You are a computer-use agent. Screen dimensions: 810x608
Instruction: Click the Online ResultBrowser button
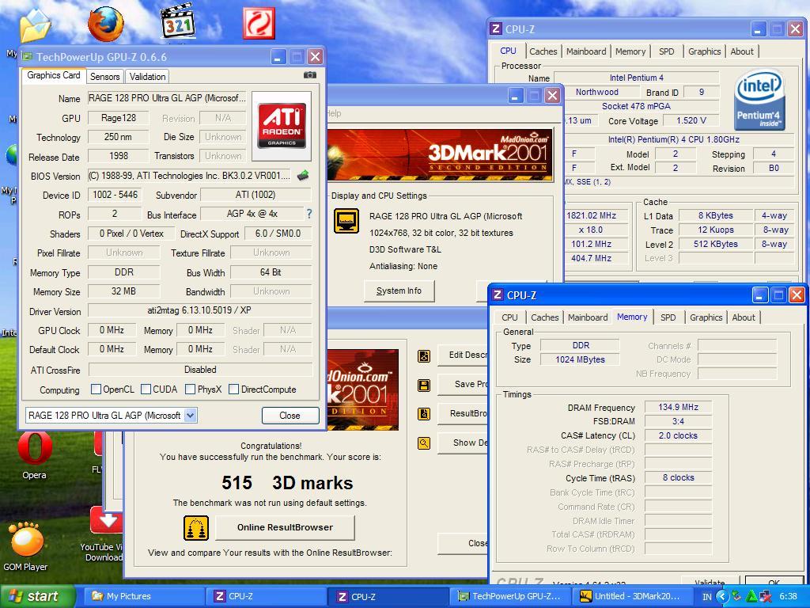pyautogui.click(x=285, y=527)
